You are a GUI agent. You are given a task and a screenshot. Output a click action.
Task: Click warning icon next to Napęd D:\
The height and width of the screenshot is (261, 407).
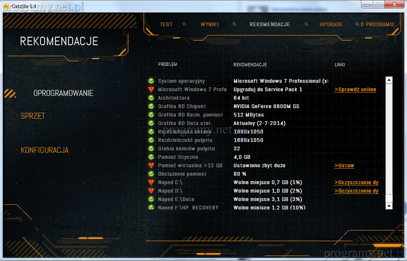click(151, 191)
